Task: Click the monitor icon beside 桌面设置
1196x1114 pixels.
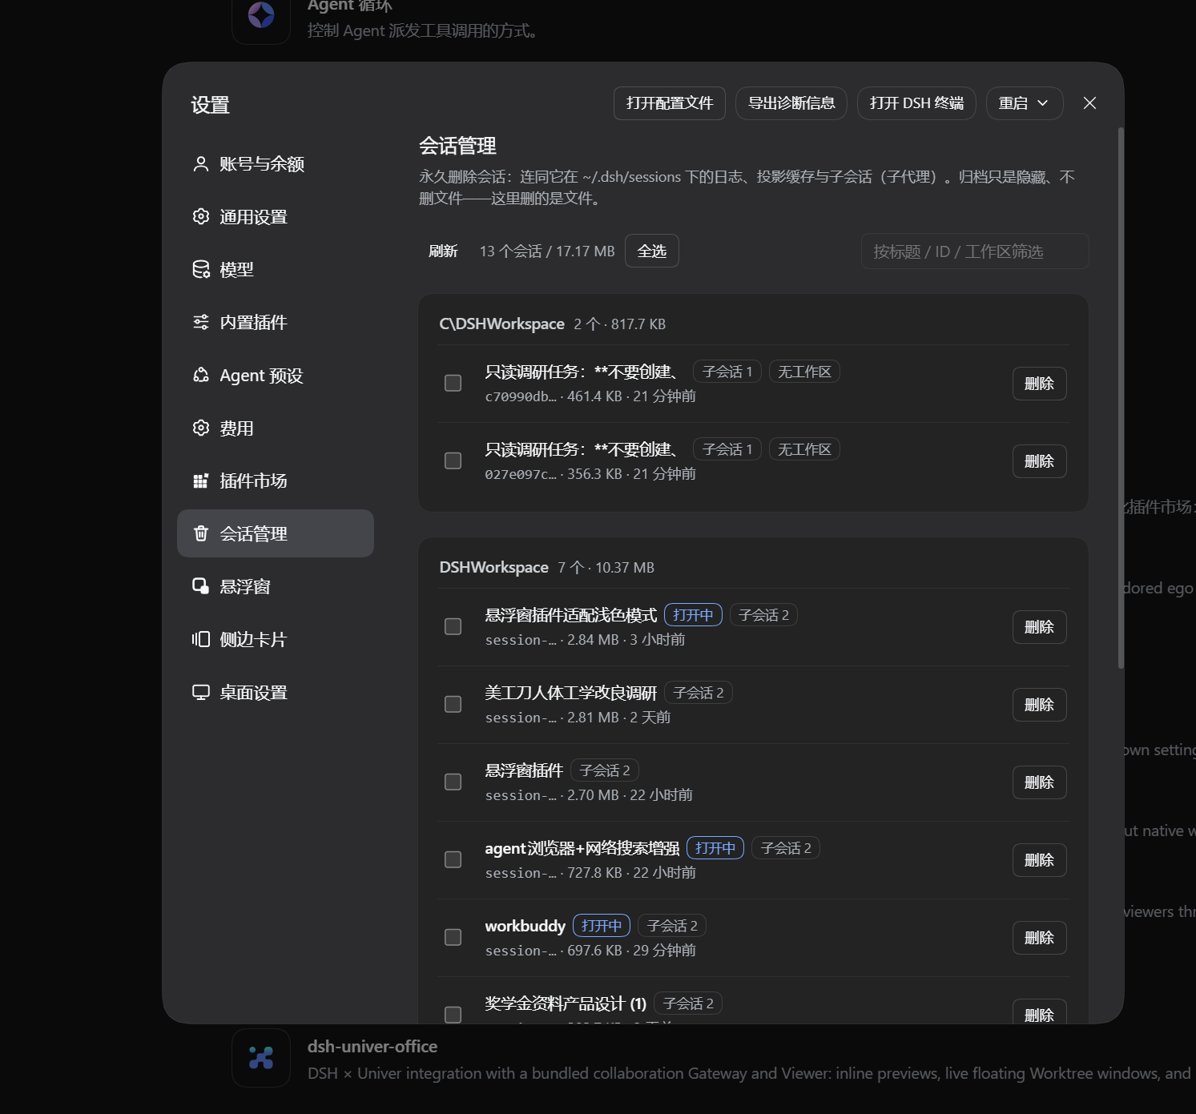Action: (x=201, y=693)
